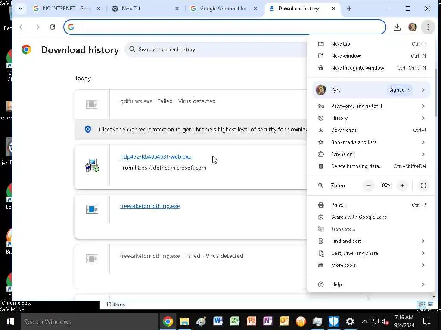Close the New Tab tab
The image size is (441, 330).
click(x=177, y=9)
